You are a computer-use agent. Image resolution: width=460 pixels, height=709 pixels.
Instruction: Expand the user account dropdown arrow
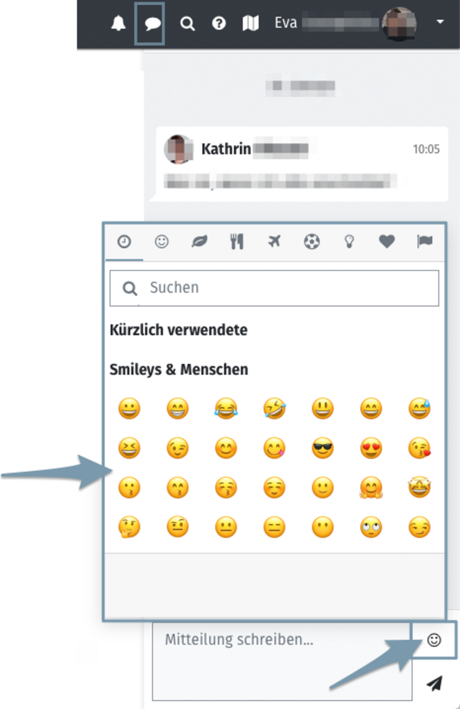pyautogui.click(x=440, y=22)
